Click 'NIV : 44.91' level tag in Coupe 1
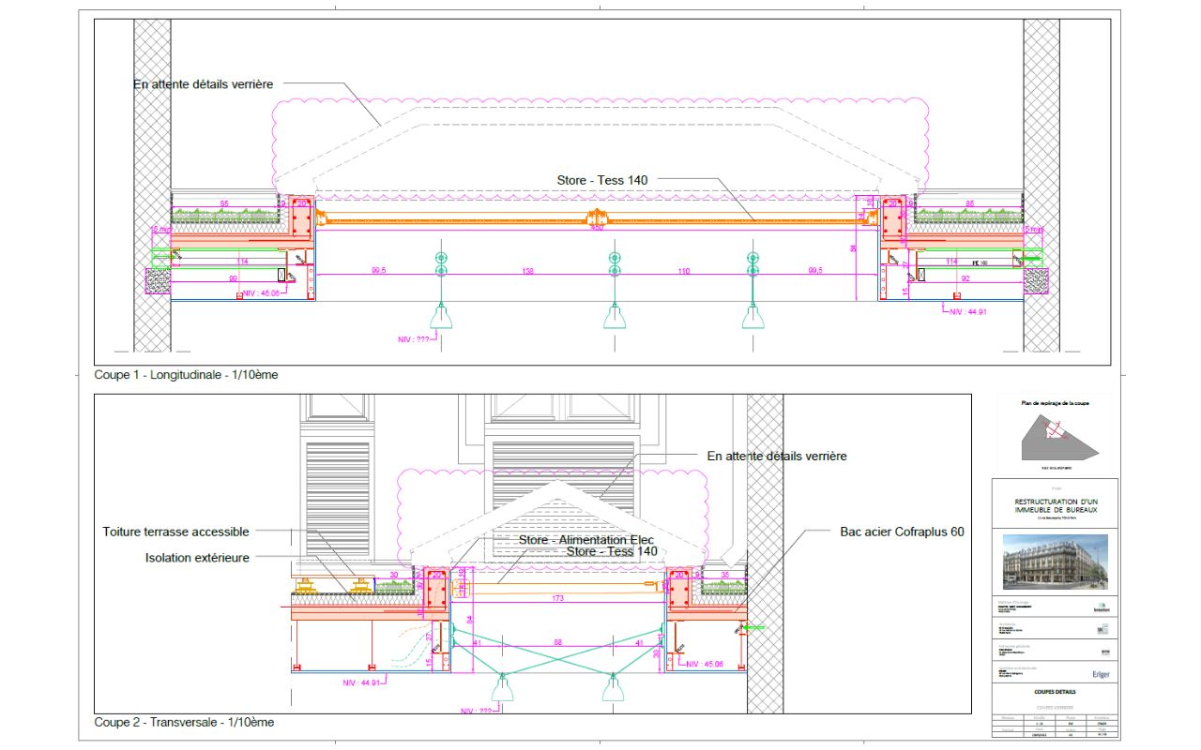 [x=969, y=311]
